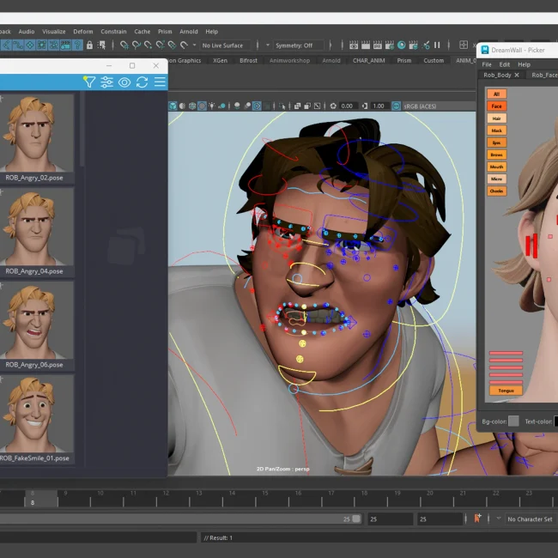Close the Rob_Body tab with its X
The image size is (558, 558).
(517, 75)
